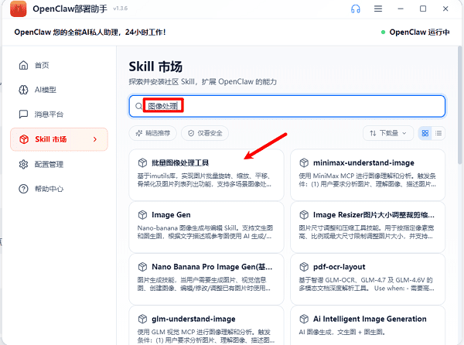This screenshot has height=345, width=464.
Task: Click the package icon of 批量图像处理工具
Action: [142, 162]
